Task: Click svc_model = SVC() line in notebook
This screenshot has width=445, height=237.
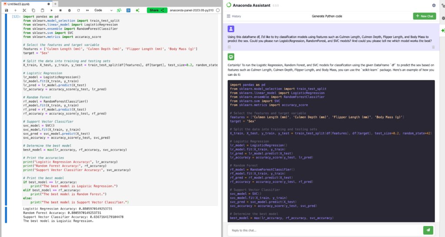Action: [39, 125]
